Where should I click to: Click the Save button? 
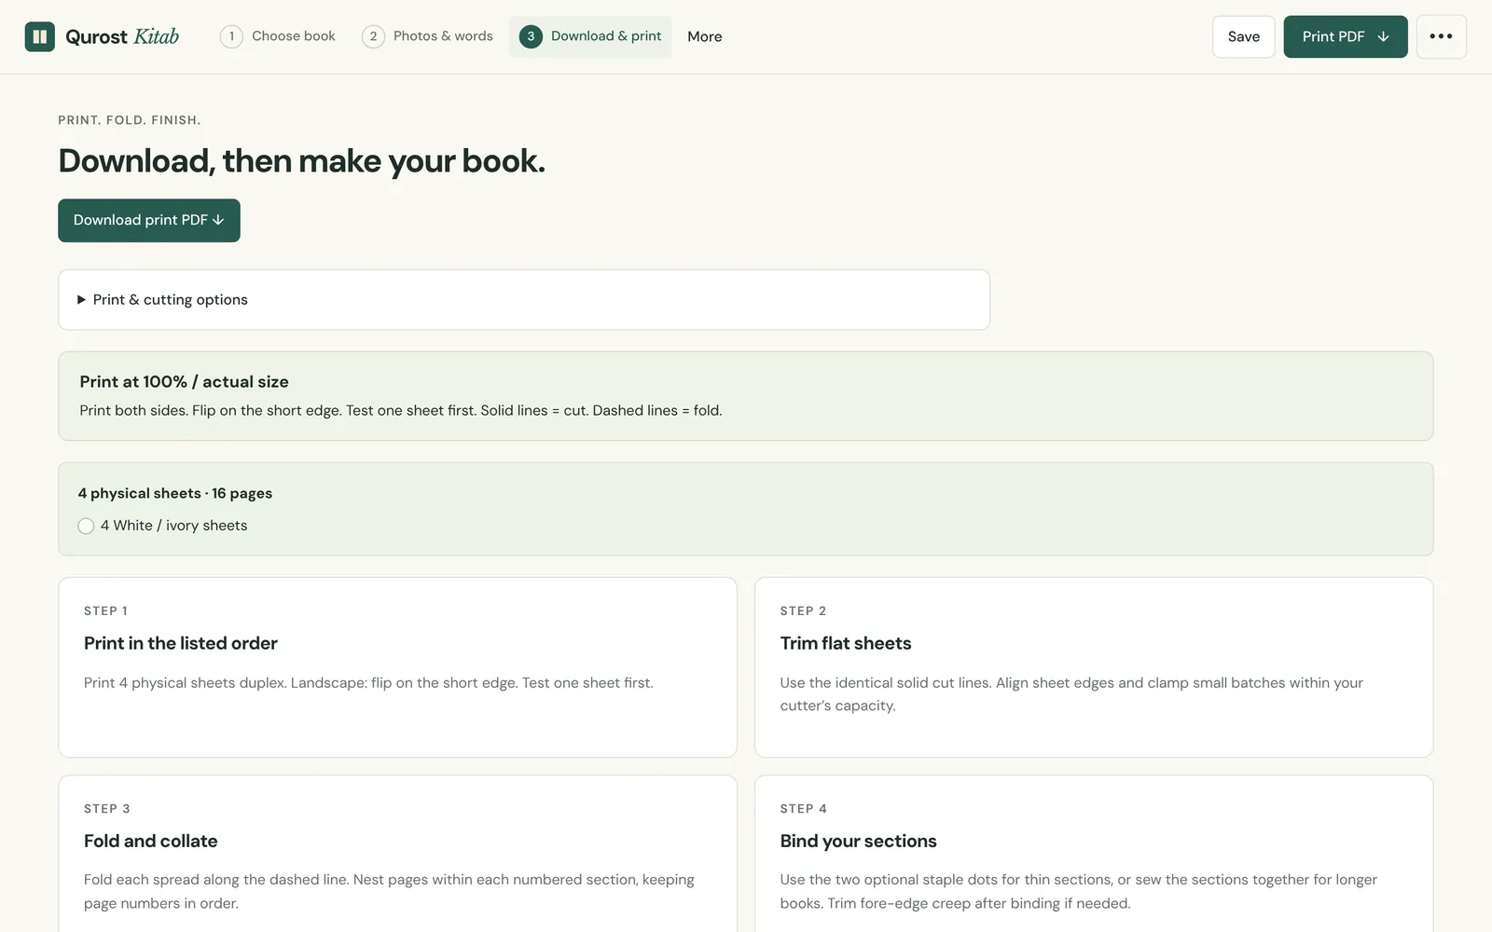(x=1243, y=36)
